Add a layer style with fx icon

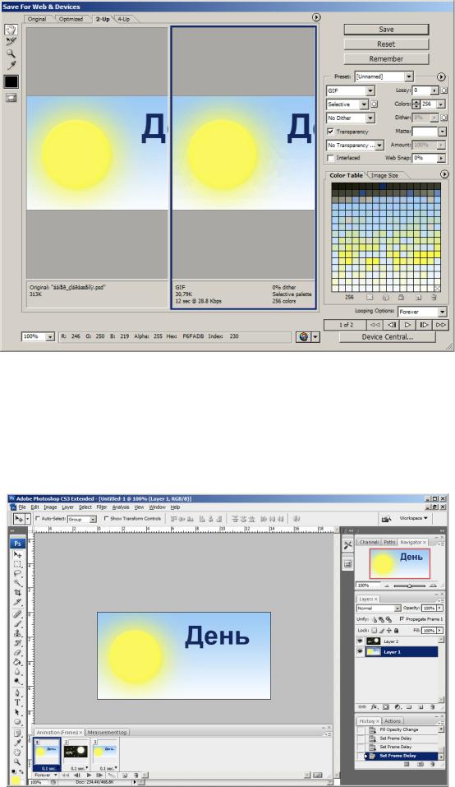coord(375,707)
